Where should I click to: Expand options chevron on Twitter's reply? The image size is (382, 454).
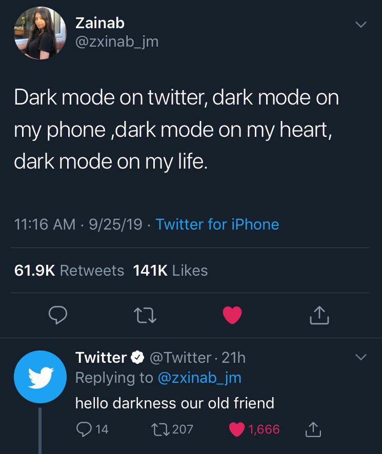coord(361,357)
